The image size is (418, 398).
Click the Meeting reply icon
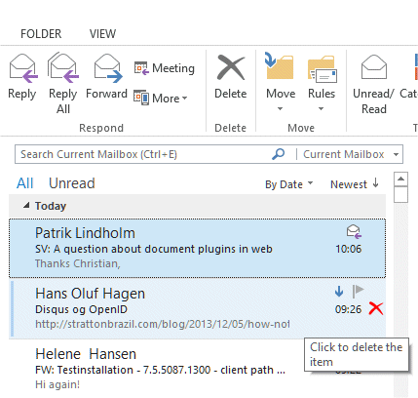click(141, 68)
